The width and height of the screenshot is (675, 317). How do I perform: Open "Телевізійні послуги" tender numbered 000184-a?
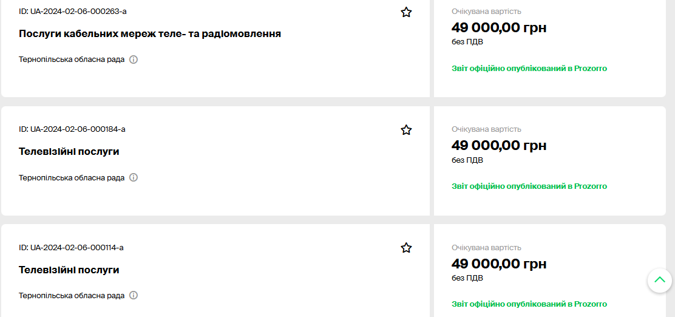69,151
